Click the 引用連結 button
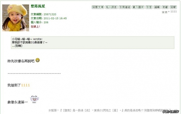This screenshot has width=181, height=114. (x=125, y=7)
